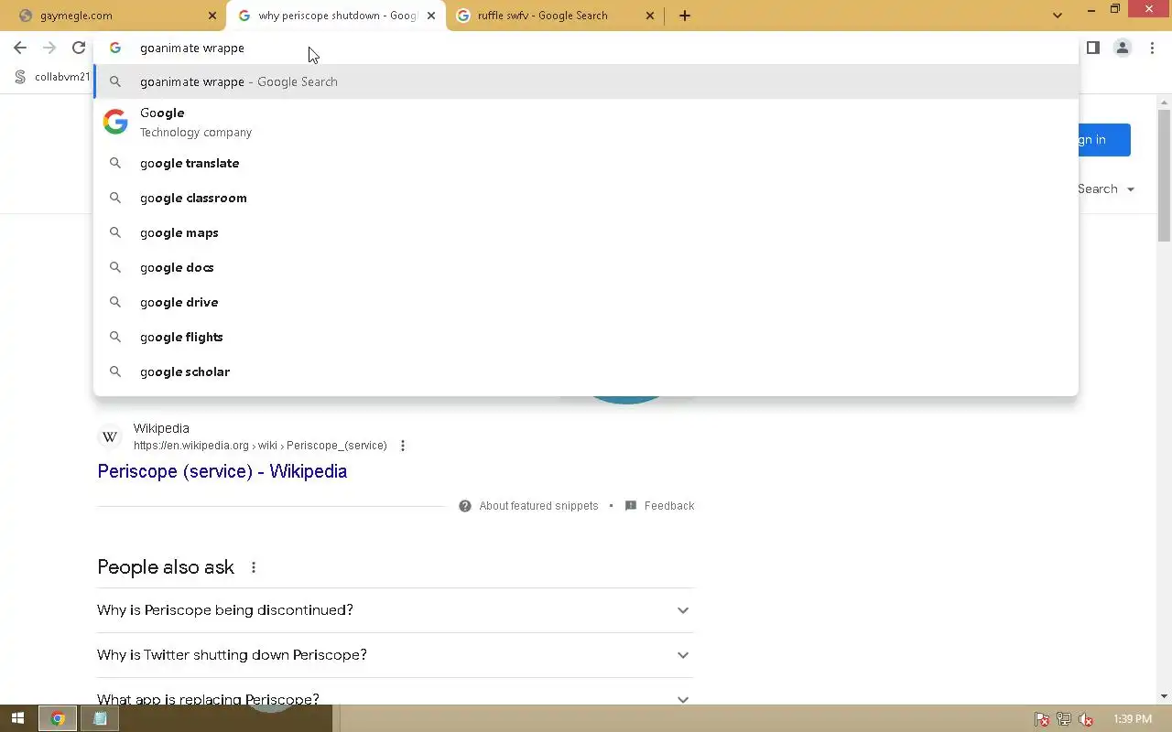Image resolution: width=1172 pixels, height=732 pixels.
Task: Click the address bar text field
Action: tap(586, 48)
